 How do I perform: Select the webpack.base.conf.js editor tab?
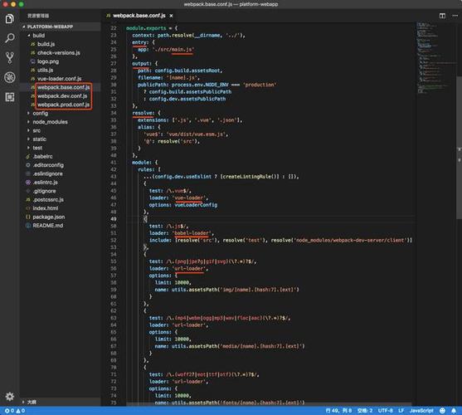pyautogui.click(x=139, y=16)
